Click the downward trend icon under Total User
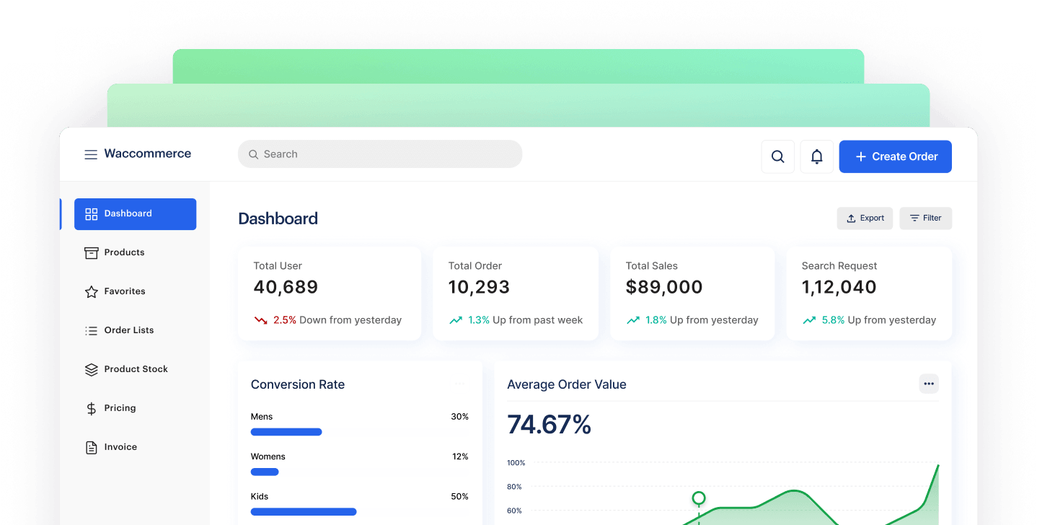 pyautogui.click(x=260, y=320)
